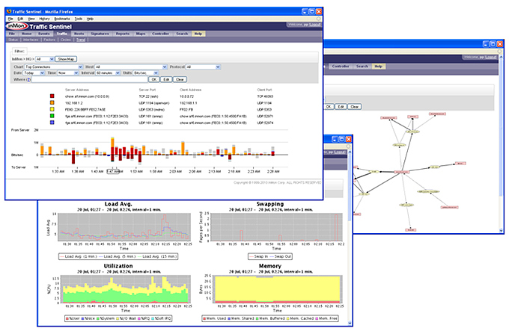Click Search tab in the map window
Viewport: 509px width, 334px height.
coord(362,66)
